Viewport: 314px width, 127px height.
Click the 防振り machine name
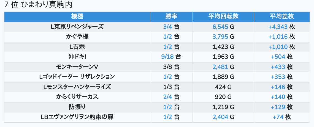click(77, 107)
